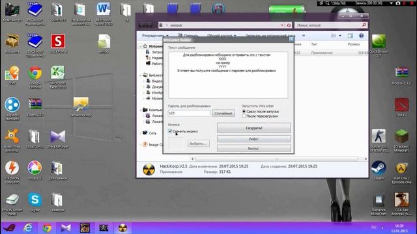Open Microsoft Excel 2010 desktop icon
This screenshot has height=234, width=417.
pyautogui.click(x=58, y=77)
